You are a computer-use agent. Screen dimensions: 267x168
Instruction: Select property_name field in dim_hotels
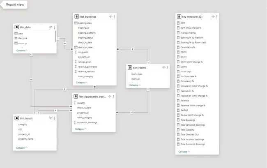[x=26, y=139]
